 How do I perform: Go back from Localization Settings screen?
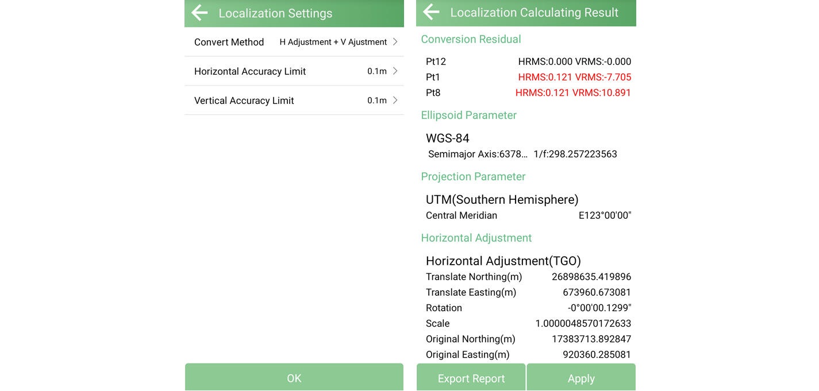coord(199,13)
